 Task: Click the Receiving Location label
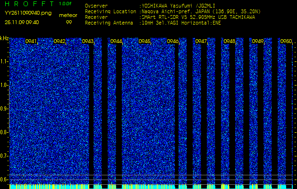click(x=110, y=11)
